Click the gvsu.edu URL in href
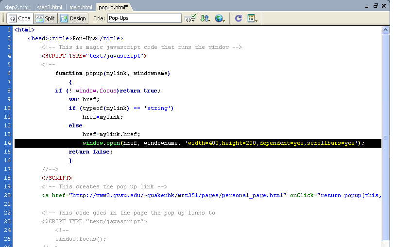This screenshot has height=247, width=394. tap(178, 195)
